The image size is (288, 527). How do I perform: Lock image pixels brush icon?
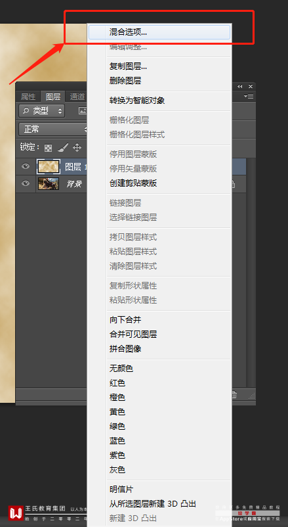coord(63,148)
